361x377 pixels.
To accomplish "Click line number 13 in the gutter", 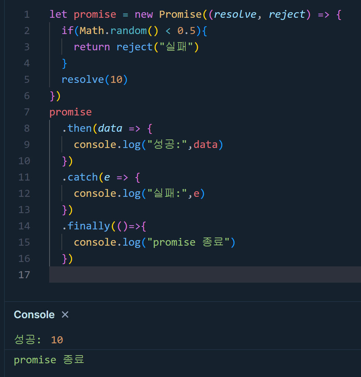I will (24, 210).
